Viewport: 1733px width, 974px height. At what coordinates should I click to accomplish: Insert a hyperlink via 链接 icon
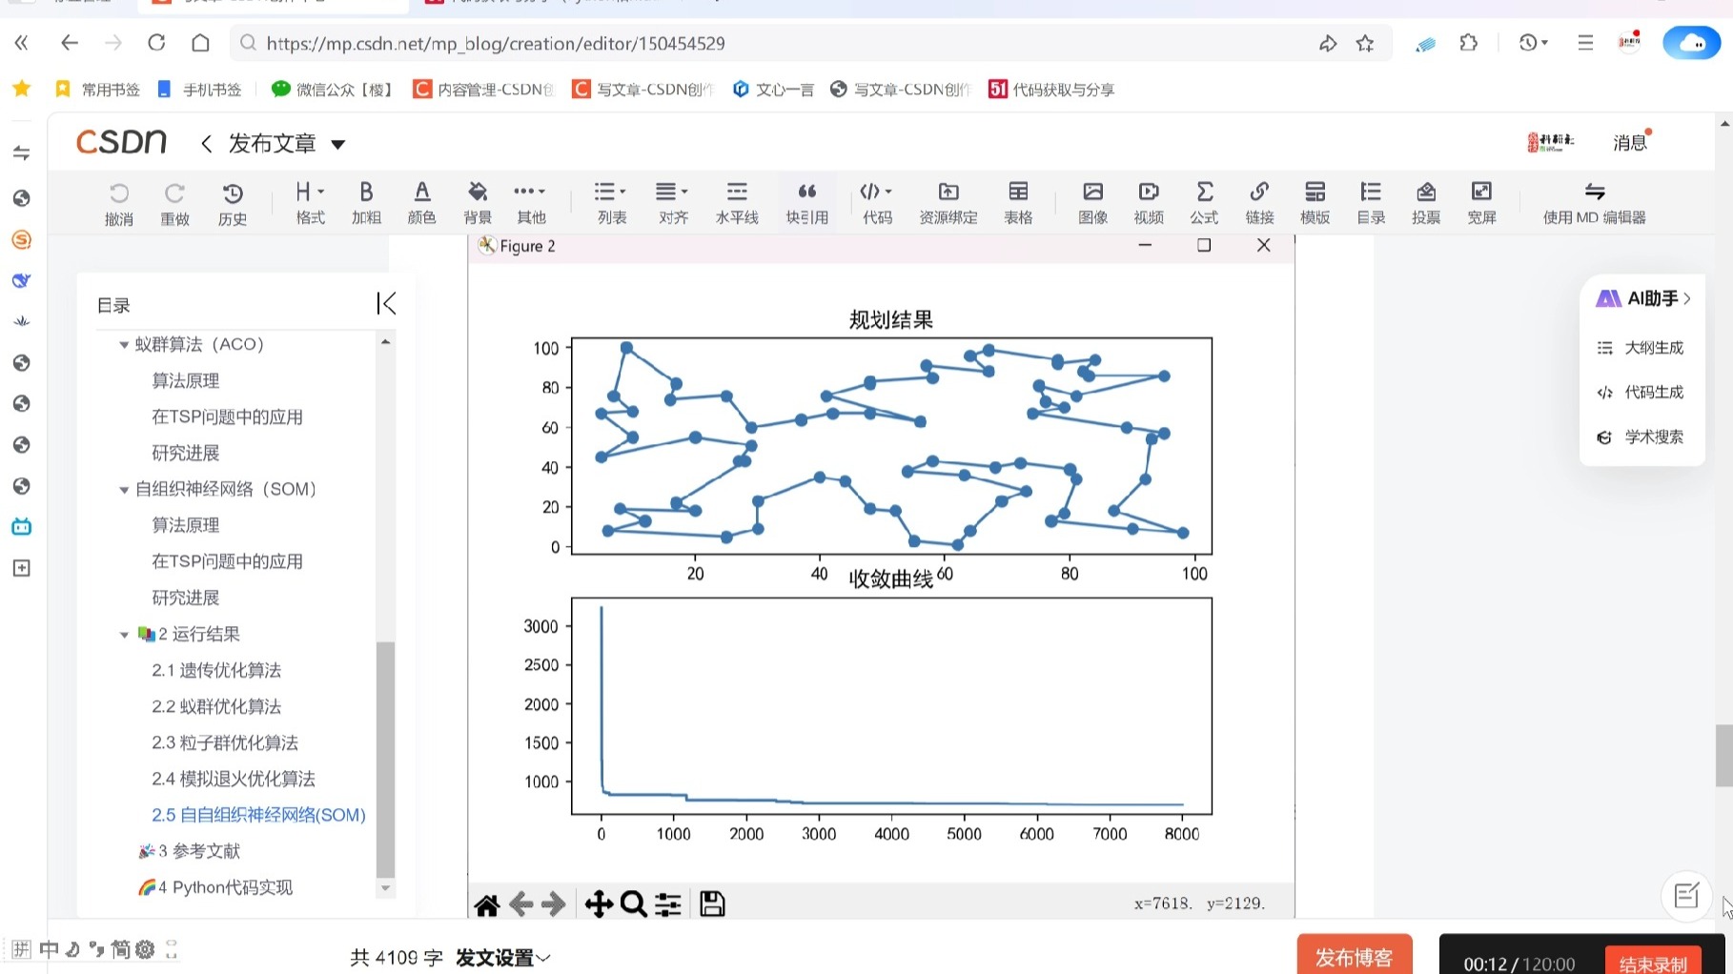pyautogui.click(x=1259, y=203)
